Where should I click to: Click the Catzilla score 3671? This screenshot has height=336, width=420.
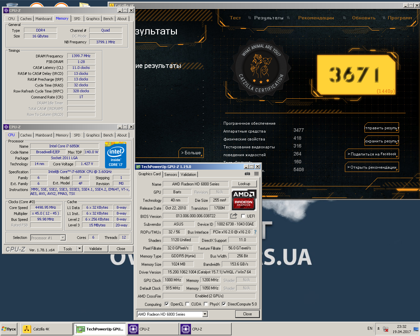point(354,74)
